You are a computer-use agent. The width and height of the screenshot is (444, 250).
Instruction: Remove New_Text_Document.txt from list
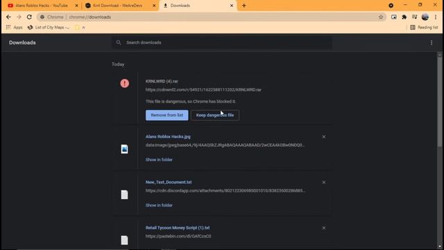point(324,182)
